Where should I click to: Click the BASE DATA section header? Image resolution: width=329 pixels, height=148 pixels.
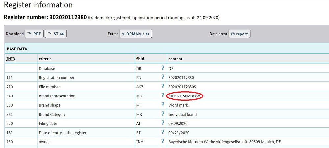click(x=17, y=49)
